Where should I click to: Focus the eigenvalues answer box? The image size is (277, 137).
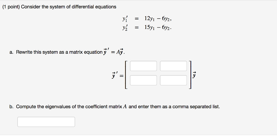[46, 122]
